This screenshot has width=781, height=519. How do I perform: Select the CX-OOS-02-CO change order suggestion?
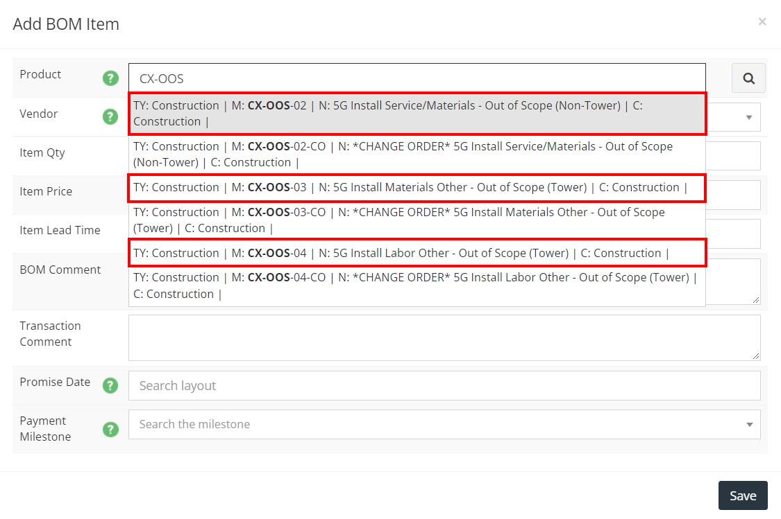(417, 154)
